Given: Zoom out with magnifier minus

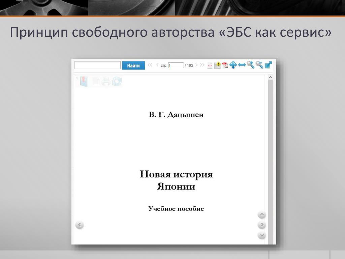Looking at the screenshot, I should 259,65.
